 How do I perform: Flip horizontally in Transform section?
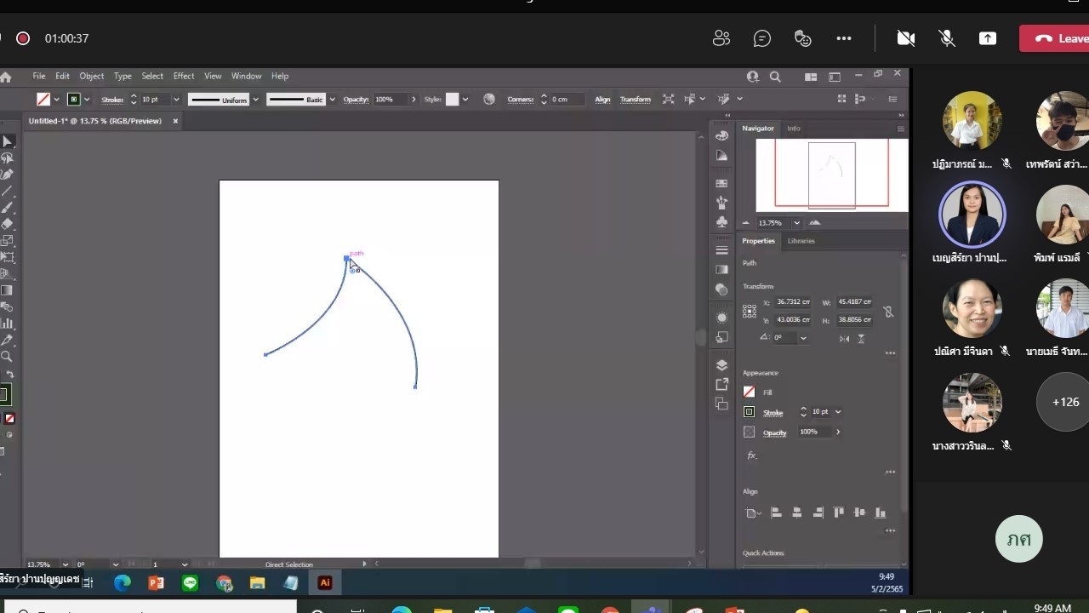tap(844, 338)
